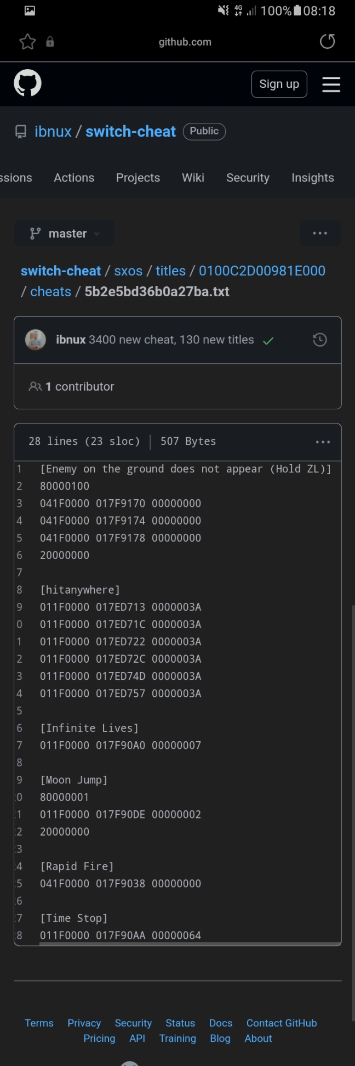Open code viewer three-dot options menu
355x1066 pixels.
(x=323, y=442)
